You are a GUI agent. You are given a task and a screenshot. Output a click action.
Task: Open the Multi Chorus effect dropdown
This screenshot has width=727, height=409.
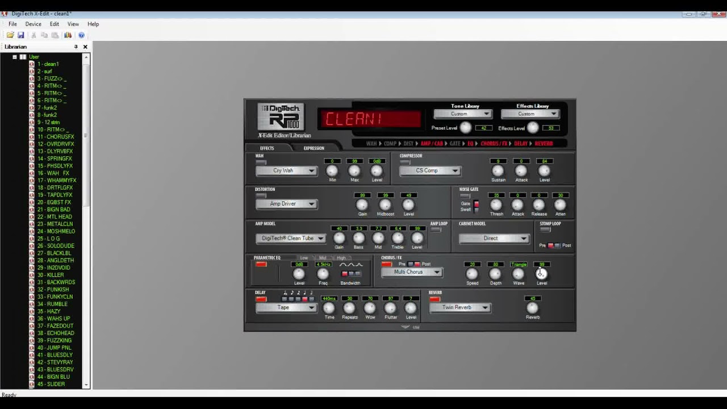click(x=412, y=272)
